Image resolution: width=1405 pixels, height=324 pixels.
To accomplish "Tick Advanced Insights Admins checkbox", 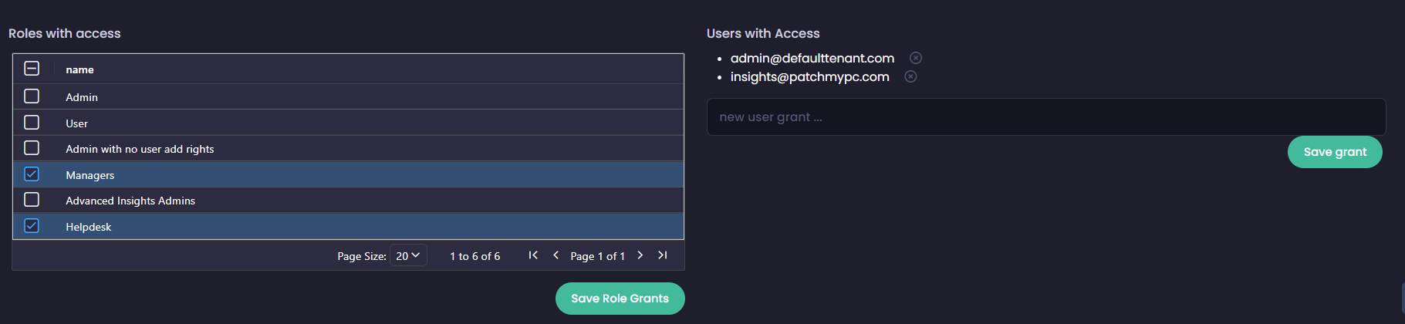I will pos(32,200).
